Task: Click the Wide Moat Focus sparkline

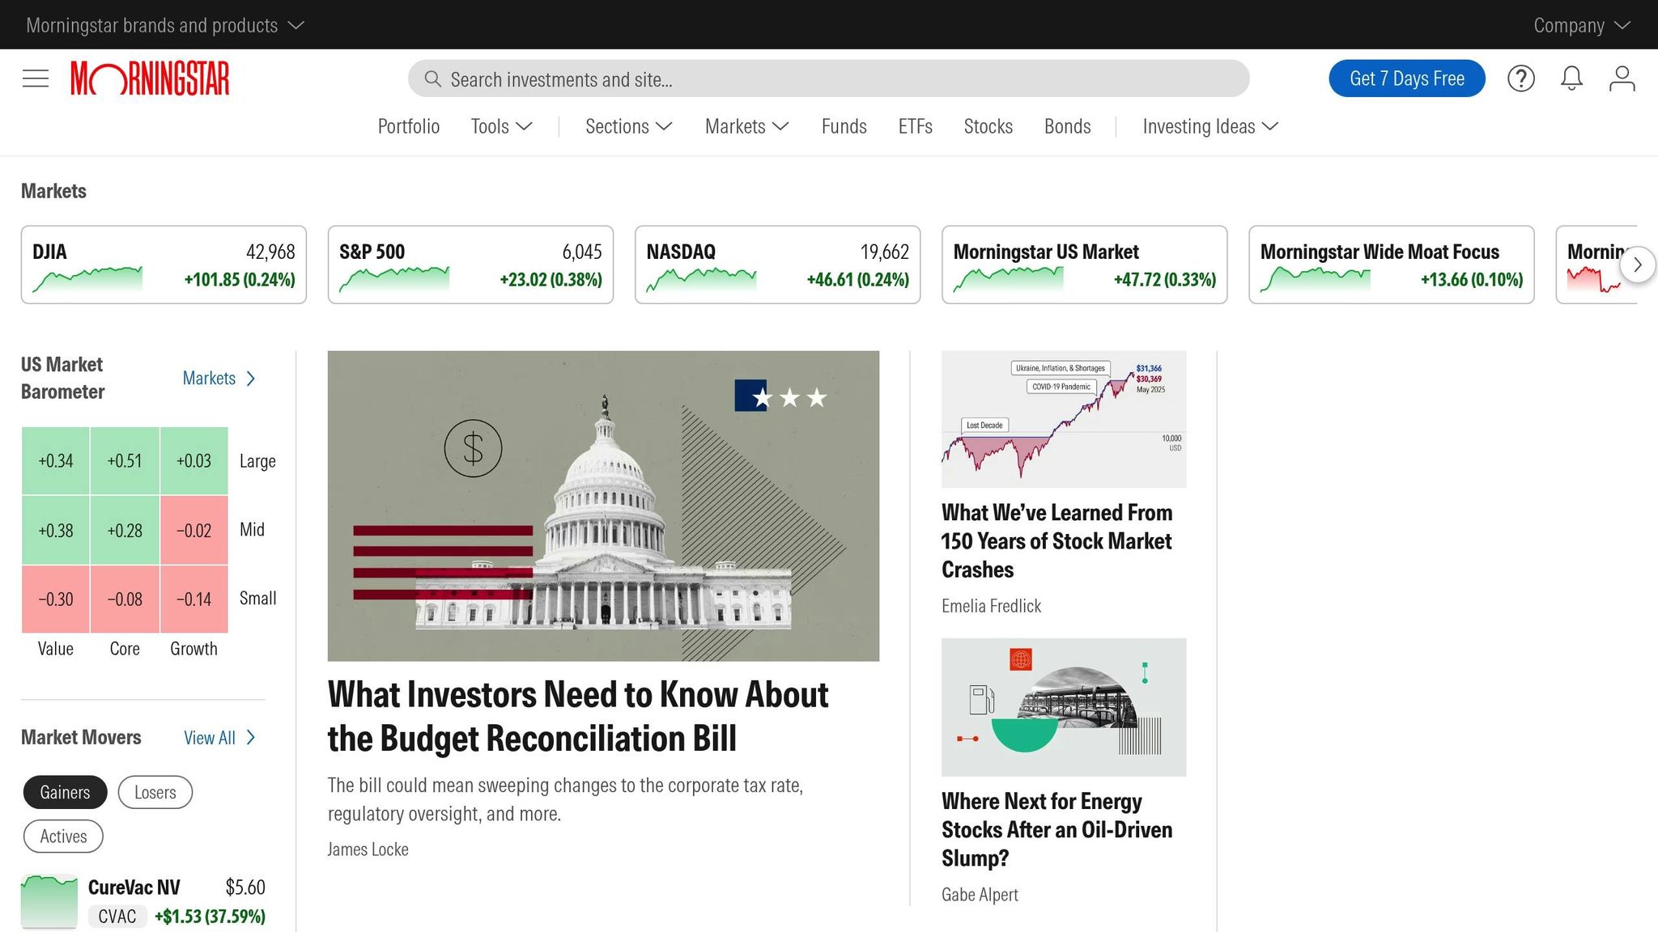Action: coord(1315,279)
